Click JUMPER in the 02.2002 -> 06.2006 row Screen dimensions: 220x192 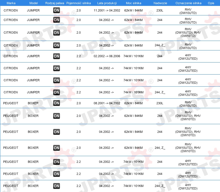click(33, 56)
